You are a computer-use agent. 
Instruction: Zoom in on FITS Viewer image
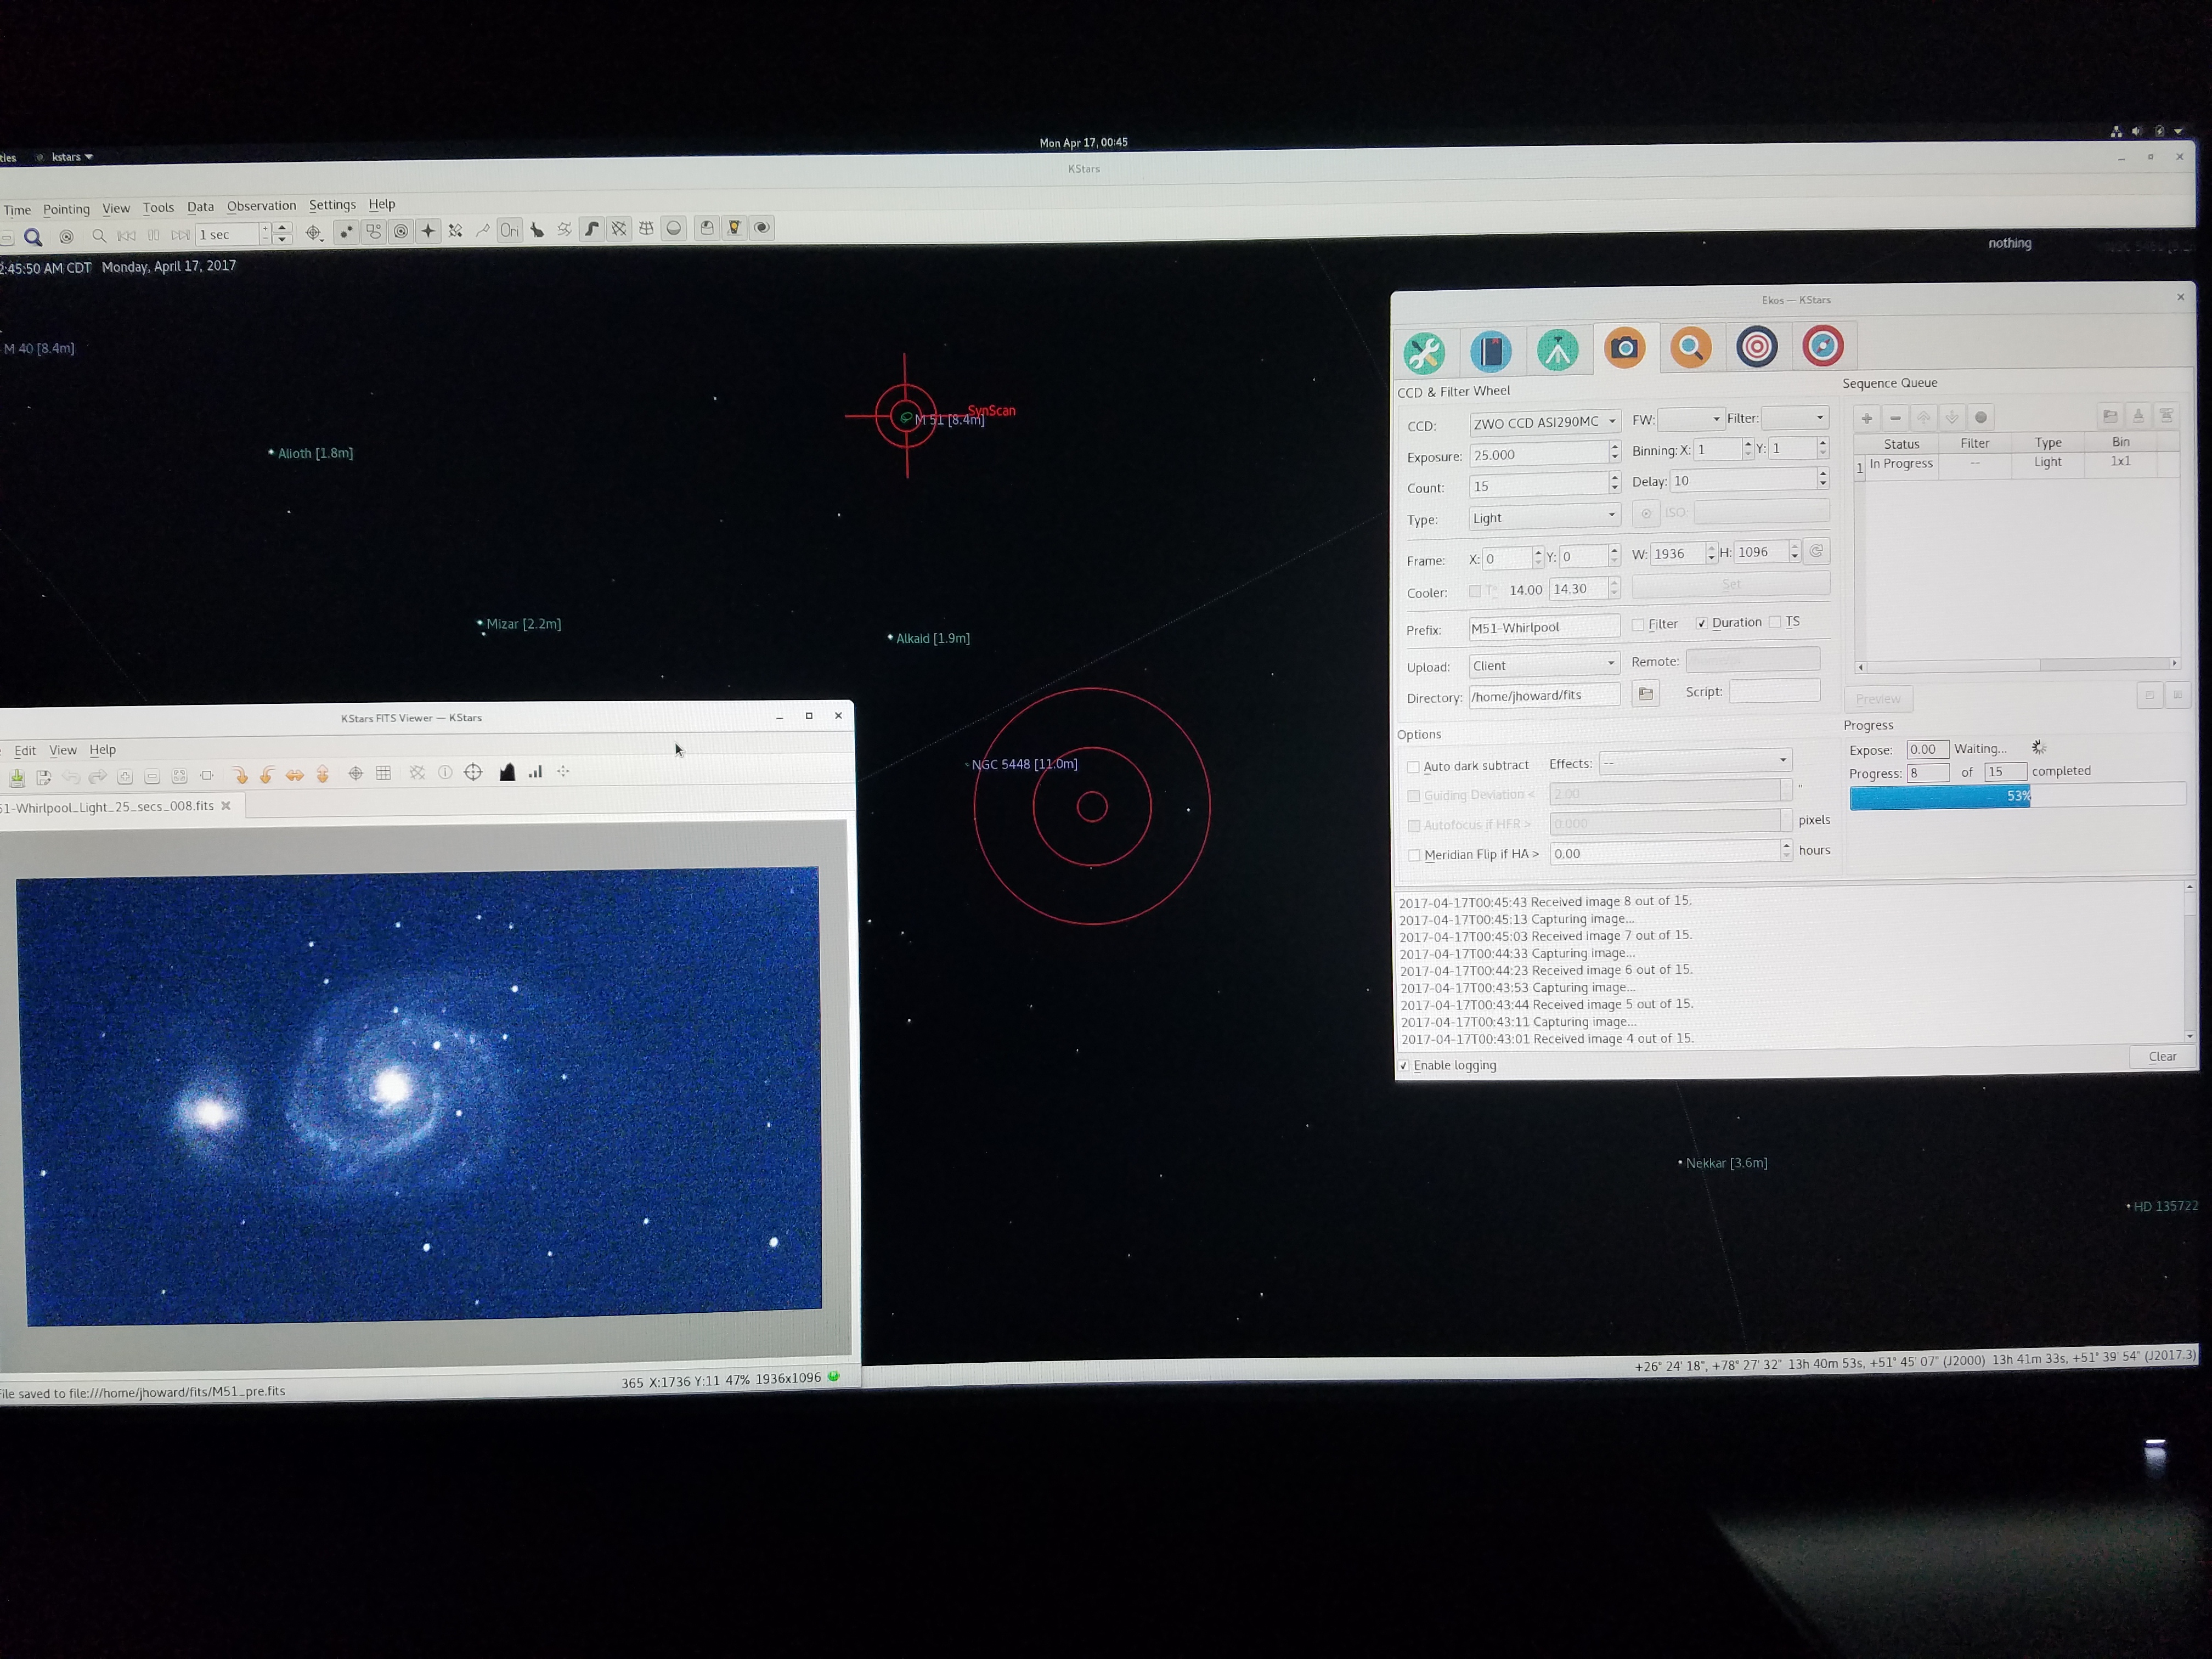coord(124,776)
